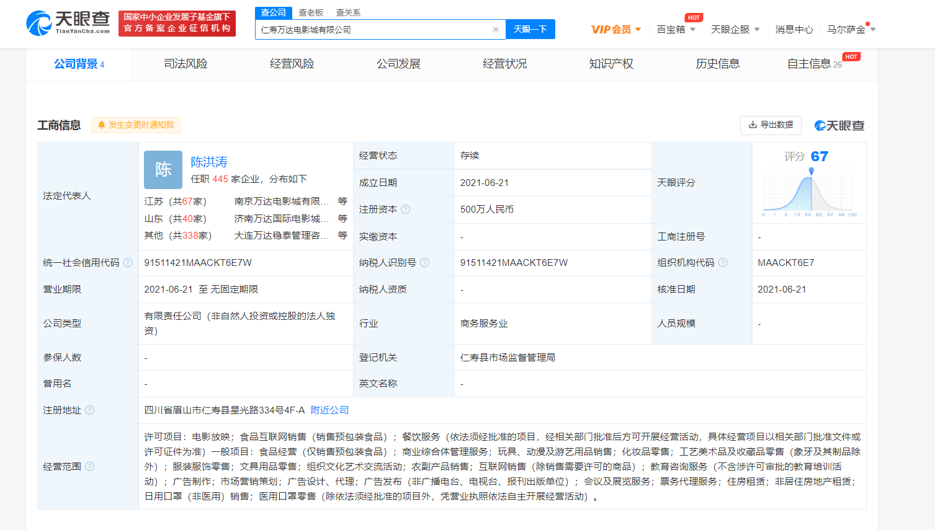Open the VIP会员 dropdown

615,29
